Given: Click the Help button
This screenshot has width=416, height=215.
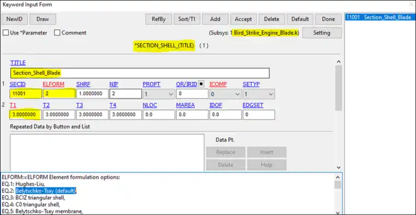Looking at the screenshot, I should pos(267,165).
